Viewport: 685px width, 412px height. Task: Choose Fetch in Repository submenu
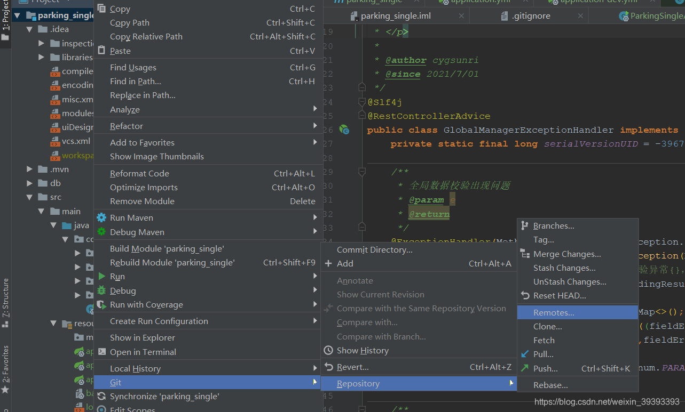[x=578, y=340]
